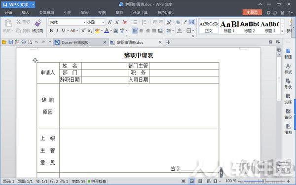Open Restrict (限制) in right sidebar
Viewport: 296px width, 185px height.
288,129
